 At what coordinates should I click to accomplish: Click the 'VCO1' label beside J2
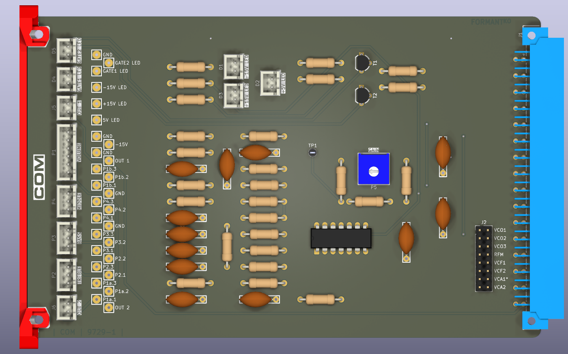(x=500, y=230)
